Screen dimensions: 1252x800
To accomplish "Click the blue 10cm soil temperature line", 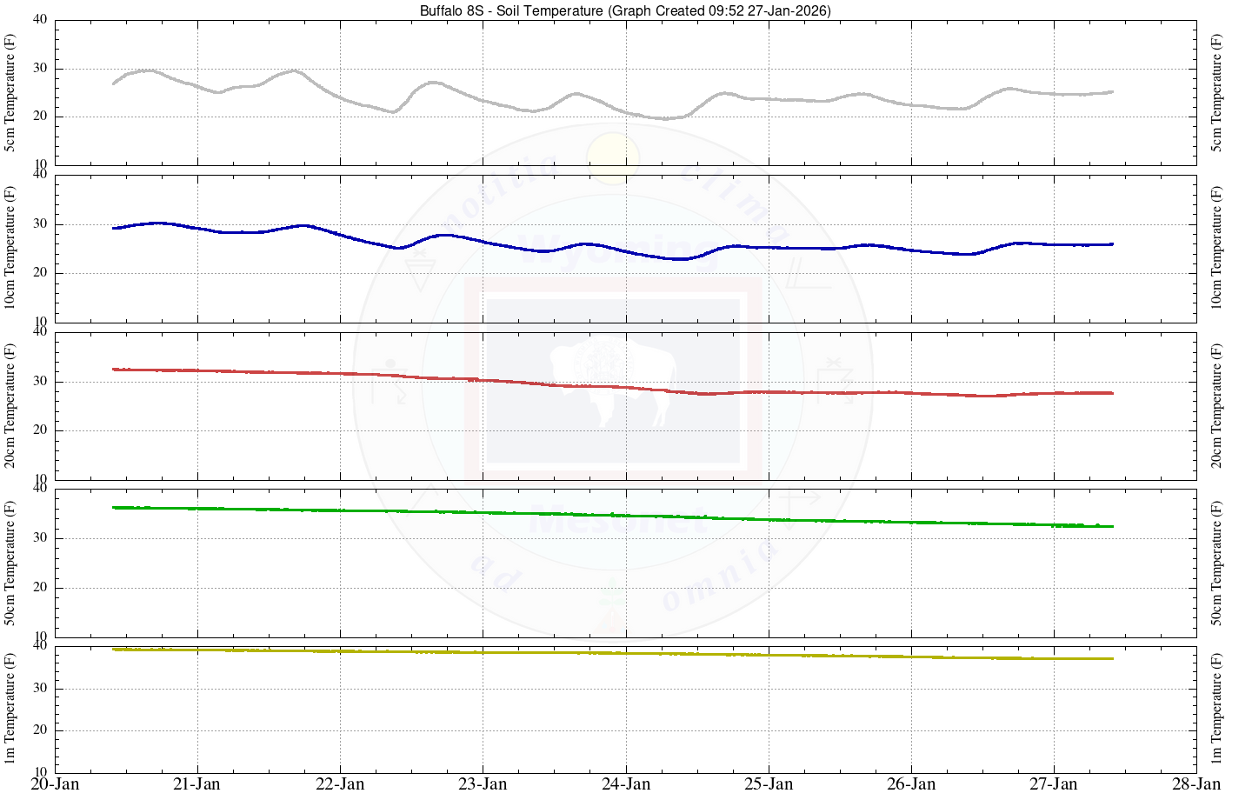I will click(443, 235).
